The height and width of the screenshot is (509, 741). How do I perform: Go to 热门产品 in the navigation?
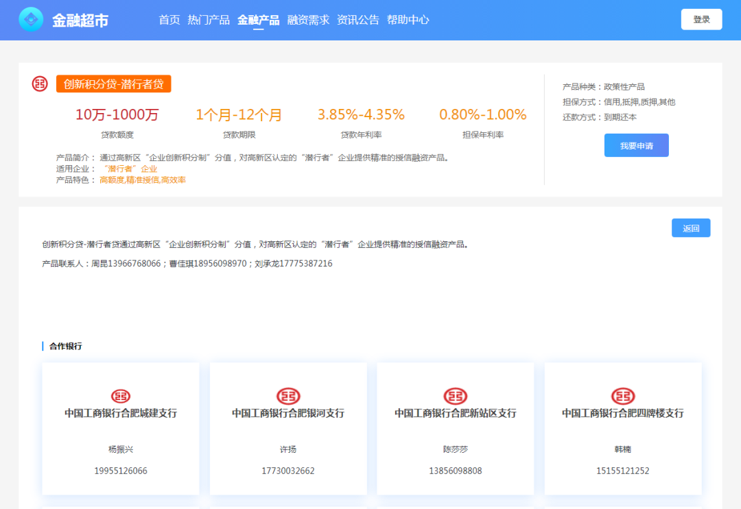tap(209, 20)
